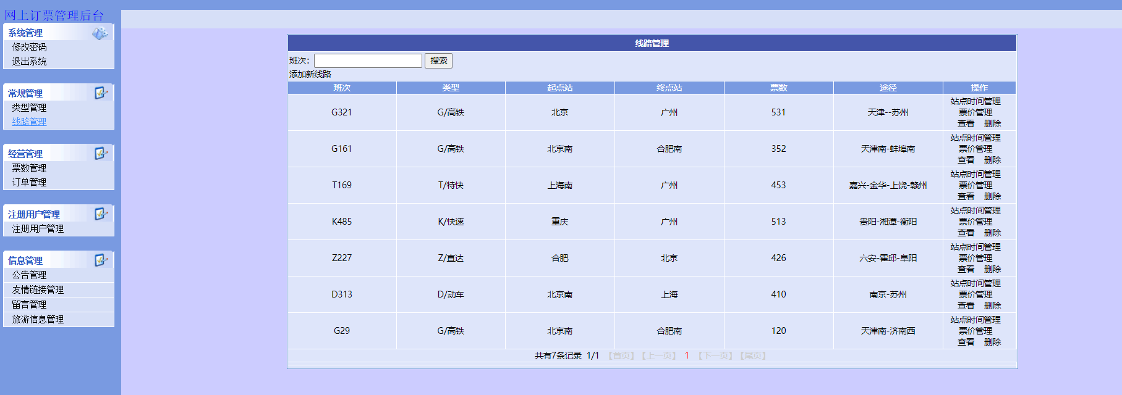Click 查看 for train Z227
1122x395 pixels.
(x=966, y=269)
